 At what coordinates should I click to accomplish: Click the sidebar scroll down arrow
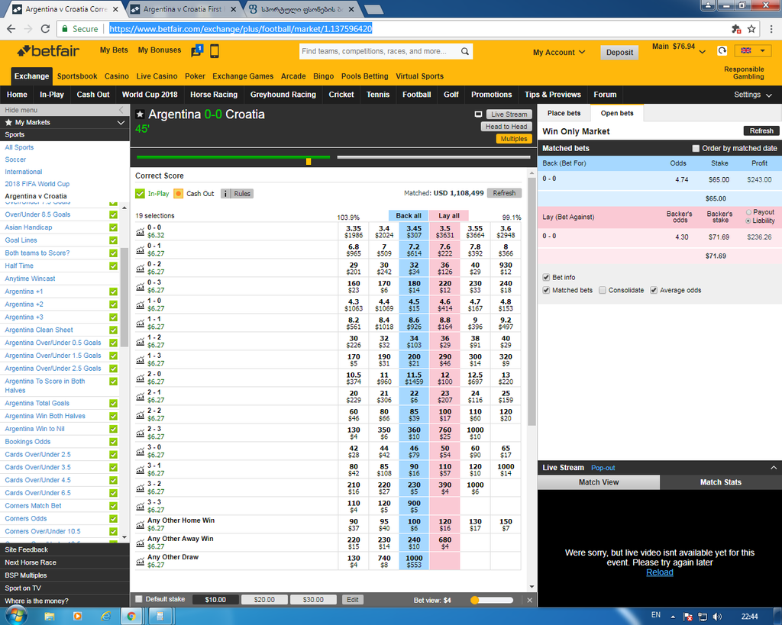(x=124, y=537)
